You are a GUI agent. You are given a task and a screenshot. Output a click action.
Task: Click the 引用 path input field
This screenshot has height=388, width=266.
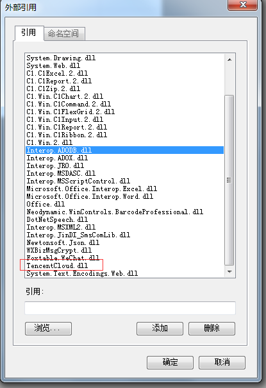[x=130, y=308]
